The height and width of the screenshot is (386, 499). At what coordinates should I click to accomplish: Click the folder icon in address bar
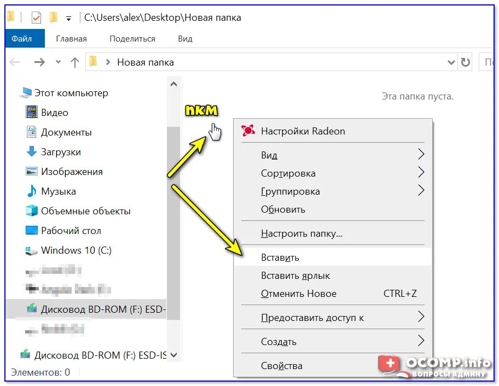point(93,61)
